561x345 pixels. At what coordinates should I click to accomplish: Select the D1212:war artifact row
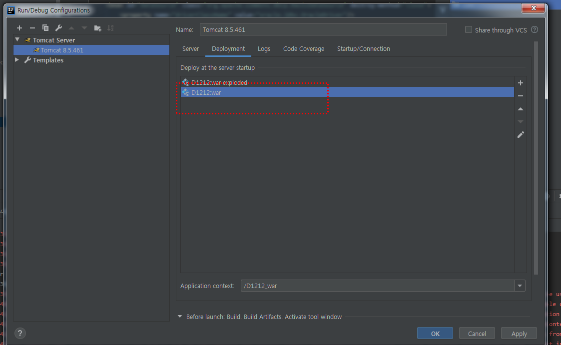point(347,92)
